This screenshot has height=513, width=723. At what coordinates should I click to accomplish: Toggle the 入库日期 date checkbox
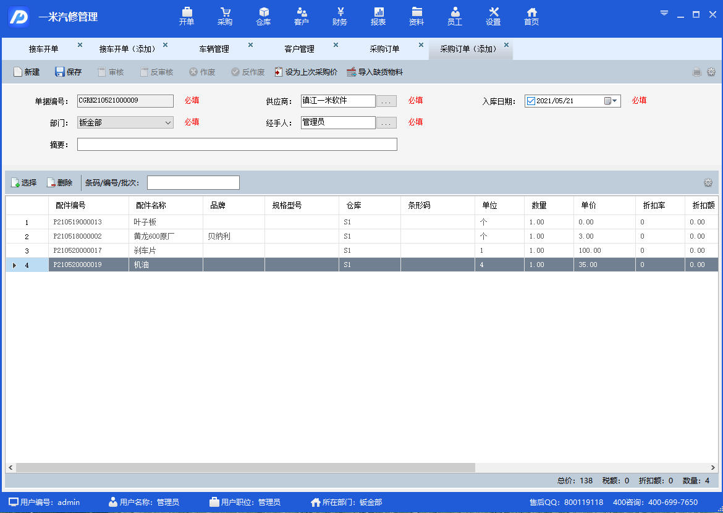pos(531,101)
